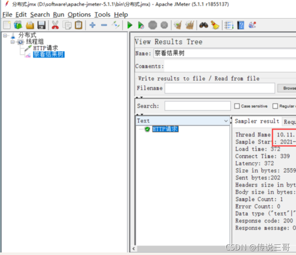Viewport: 296px width, 255px height.
Task: Click the Collapse All minus icon
Action: click(104, 25)
